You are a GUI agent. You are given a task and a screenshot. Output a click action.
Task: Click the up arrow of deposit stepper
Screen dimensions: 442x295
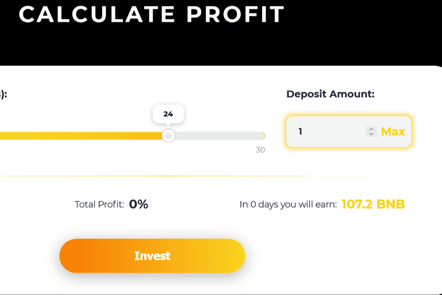371,129
